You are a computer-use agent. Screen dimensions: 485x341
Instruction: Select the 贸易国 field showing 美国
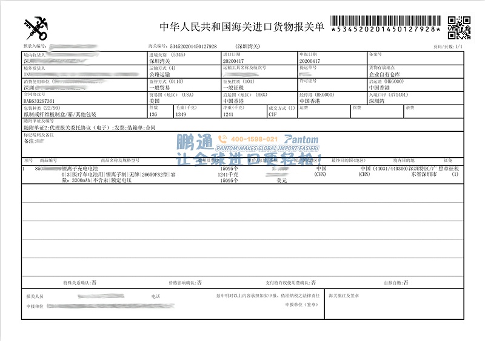pyautogui.click(x=155, y=101)
